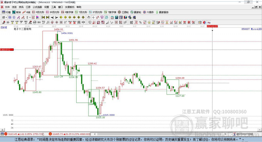262x142 pixels.
Task: Select the hand pan tool
Action: [89, 17]
